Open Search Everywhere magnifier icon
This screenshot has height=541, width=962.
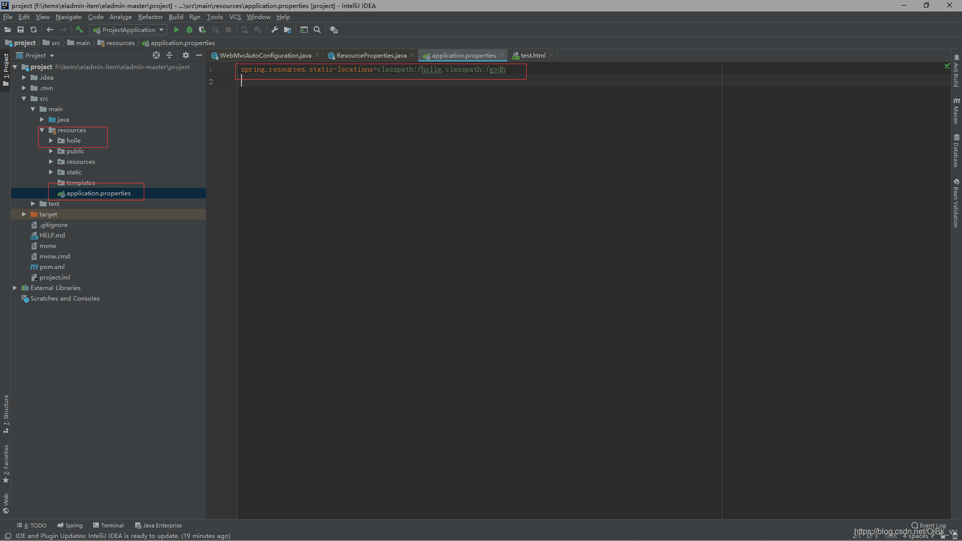pyautogui.click(x=317, y=30)
